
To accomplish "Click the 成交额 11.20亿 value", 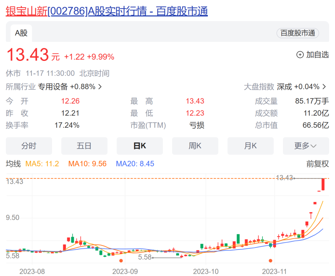I will (316, 113).
